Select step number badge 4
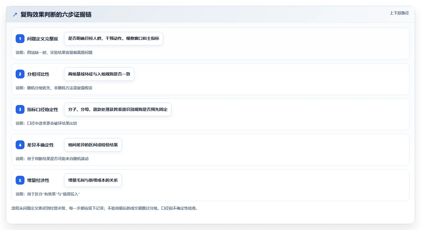The image size is (421, 230). click(x=20, y=145)
